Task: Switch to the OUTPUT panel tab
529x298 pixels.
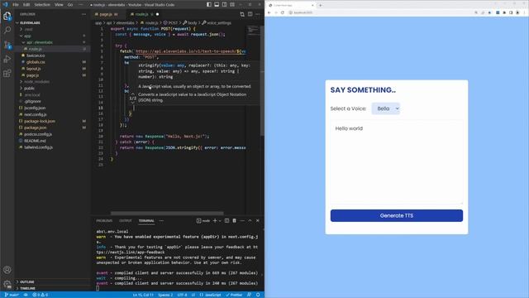Action: (126, 221)
